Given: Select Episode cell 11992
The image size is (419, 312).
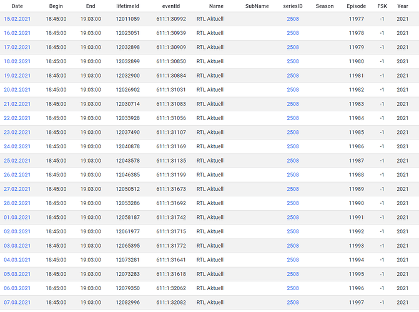Looking at the screenshot, I should (x=357, y=232).
